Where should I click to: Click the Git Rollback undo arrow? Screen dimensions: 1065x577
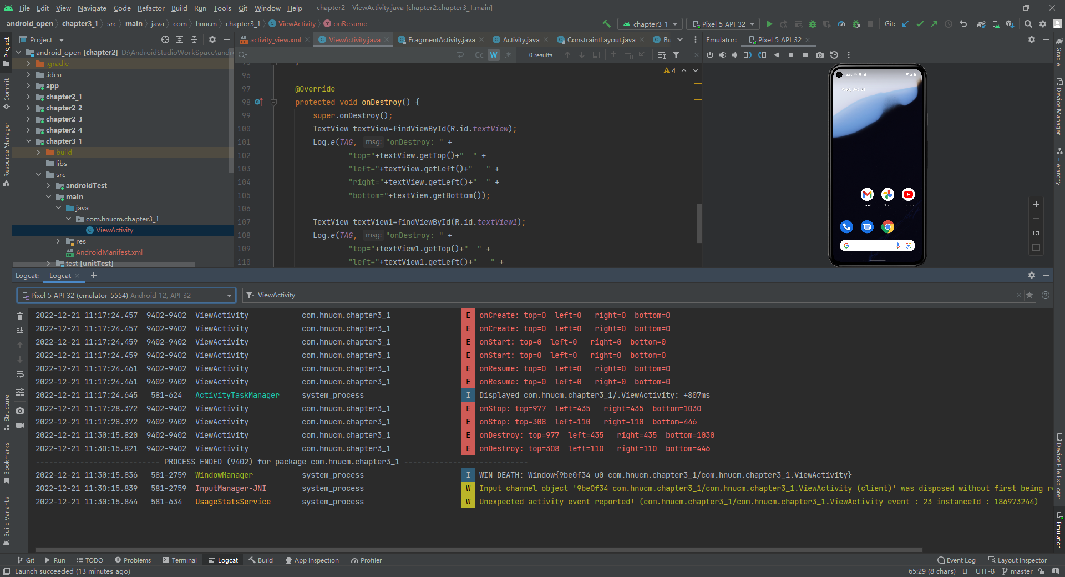(x=963, y=24)
